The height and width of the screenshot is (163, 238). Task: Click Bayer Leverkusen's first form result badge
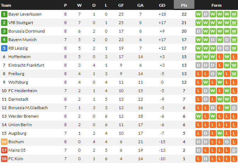[x=199, y=14]
